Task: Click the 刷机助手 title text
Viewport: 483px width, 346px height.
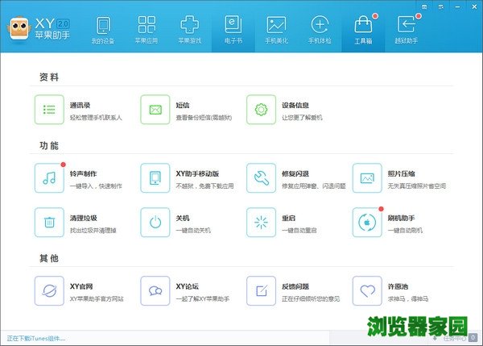Action: pyautogui.click(x=401, y=218)
